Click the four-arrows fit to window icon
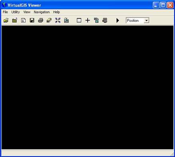The width and height of the screenshot is (175, 157). click(58, 20)
